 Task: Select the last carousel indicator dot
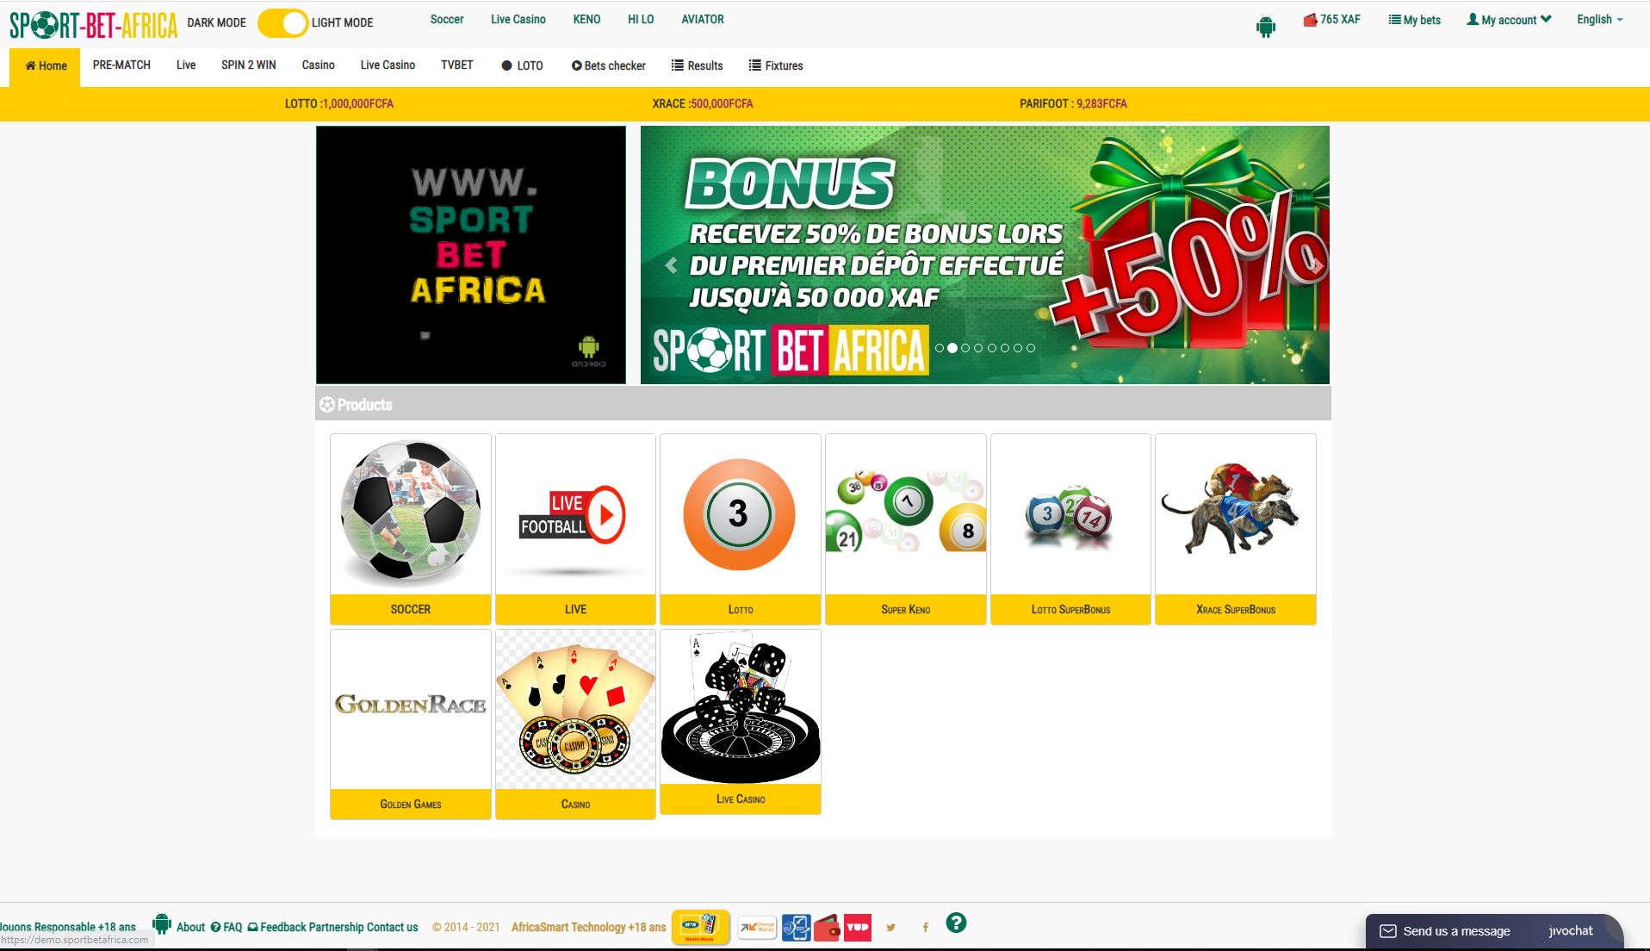pyautogui.click(x=1031, y=348)
